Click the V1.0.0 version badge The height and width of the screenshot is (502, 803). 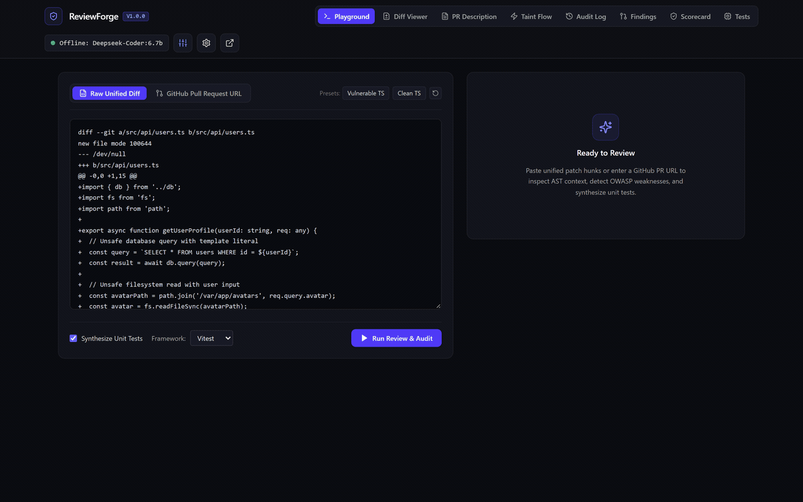[x=136, y=16]
